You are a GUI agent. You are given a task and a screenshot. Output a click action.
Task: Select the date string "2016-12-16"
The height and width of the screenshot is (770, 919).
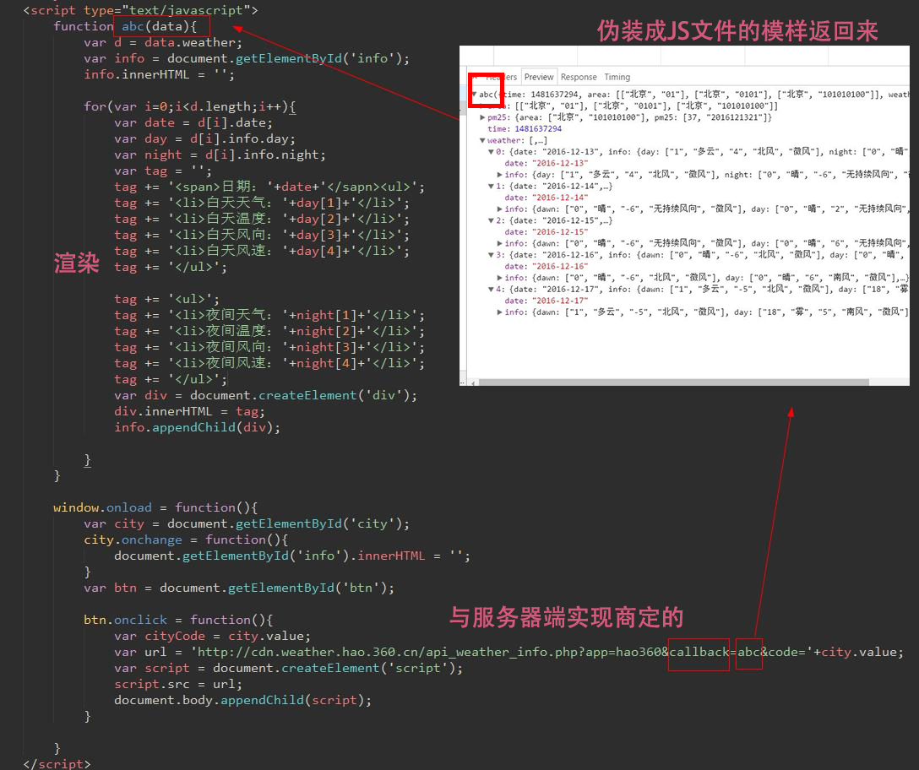coord(560,266)
